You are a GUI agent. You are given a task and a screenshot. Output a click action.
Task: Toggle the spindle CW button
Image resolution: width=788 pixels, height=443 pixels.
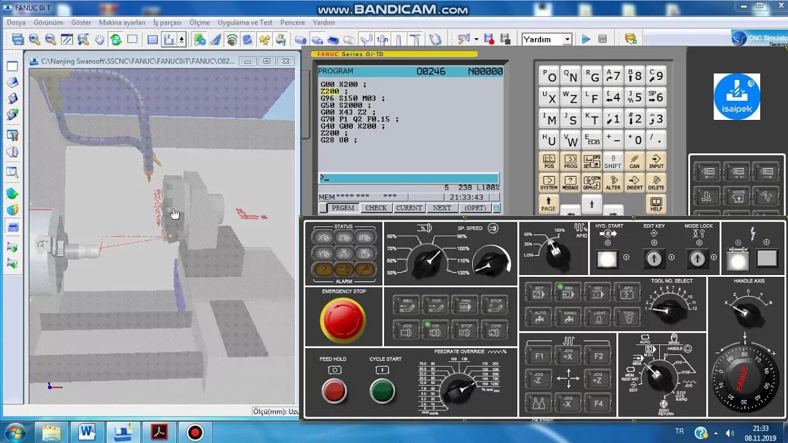coord(435,330)
